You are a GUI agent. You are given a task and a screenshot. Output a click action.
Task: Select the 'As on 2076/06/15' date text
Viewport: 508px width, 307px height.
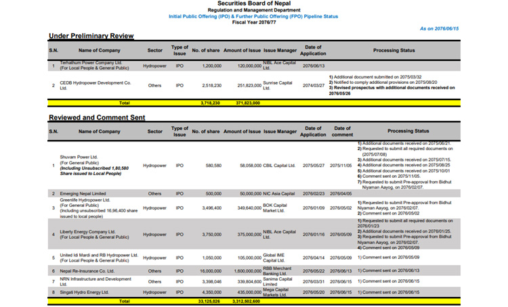click(440, 28)
